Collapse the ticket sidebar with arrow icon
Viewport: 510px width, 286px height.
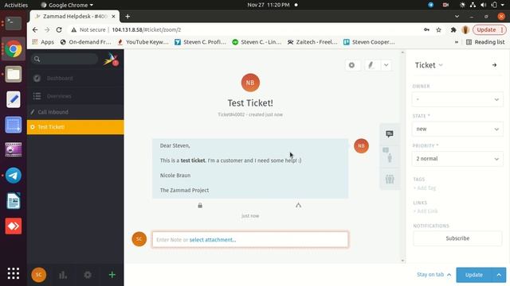(x=494, y=65)
